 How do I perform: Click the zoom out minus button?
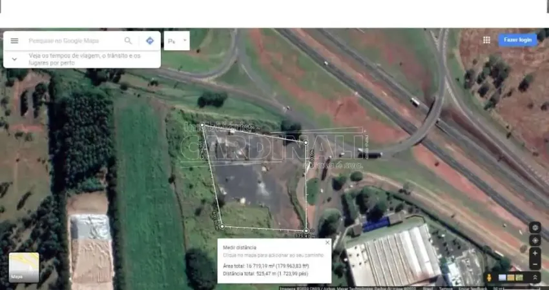click(535, 264)
